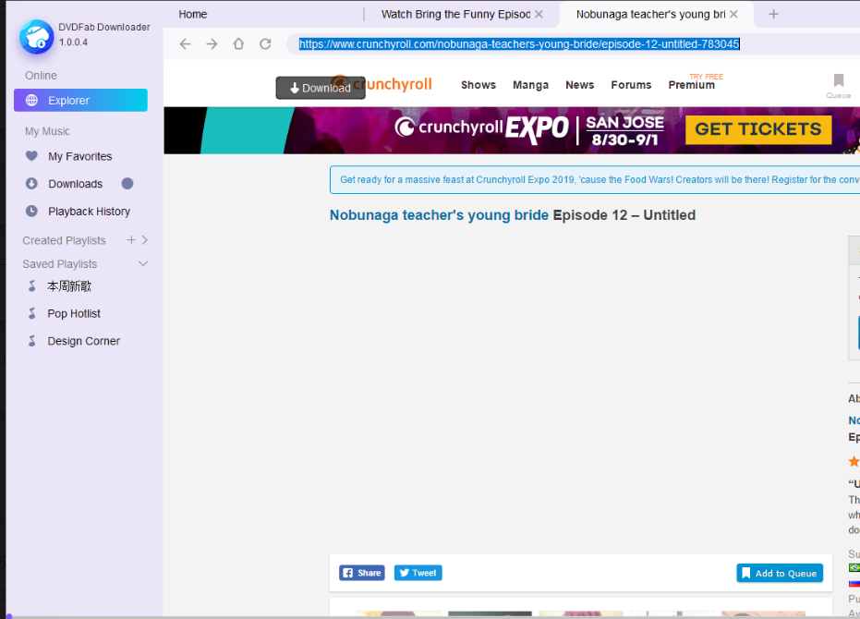This screenshot has height=619, width=860.
Task: Open the News section
Action: (x=580, y=85)
